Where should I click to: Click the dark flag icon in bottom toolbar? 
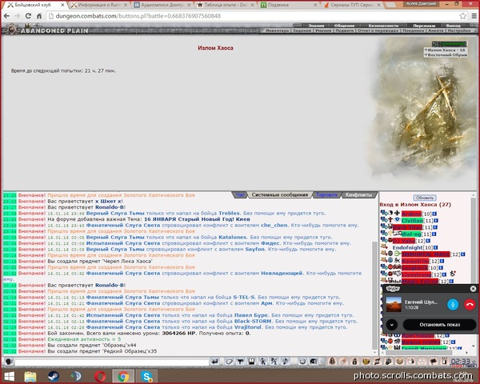click(x=433, y=362)
